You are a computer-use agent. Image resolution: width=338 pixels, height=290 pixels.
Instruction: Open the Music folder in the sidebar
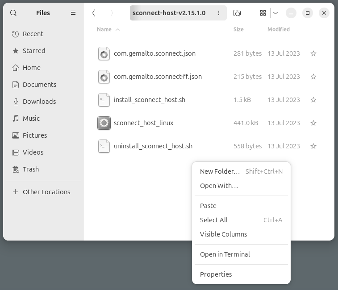tap(43, 118)
